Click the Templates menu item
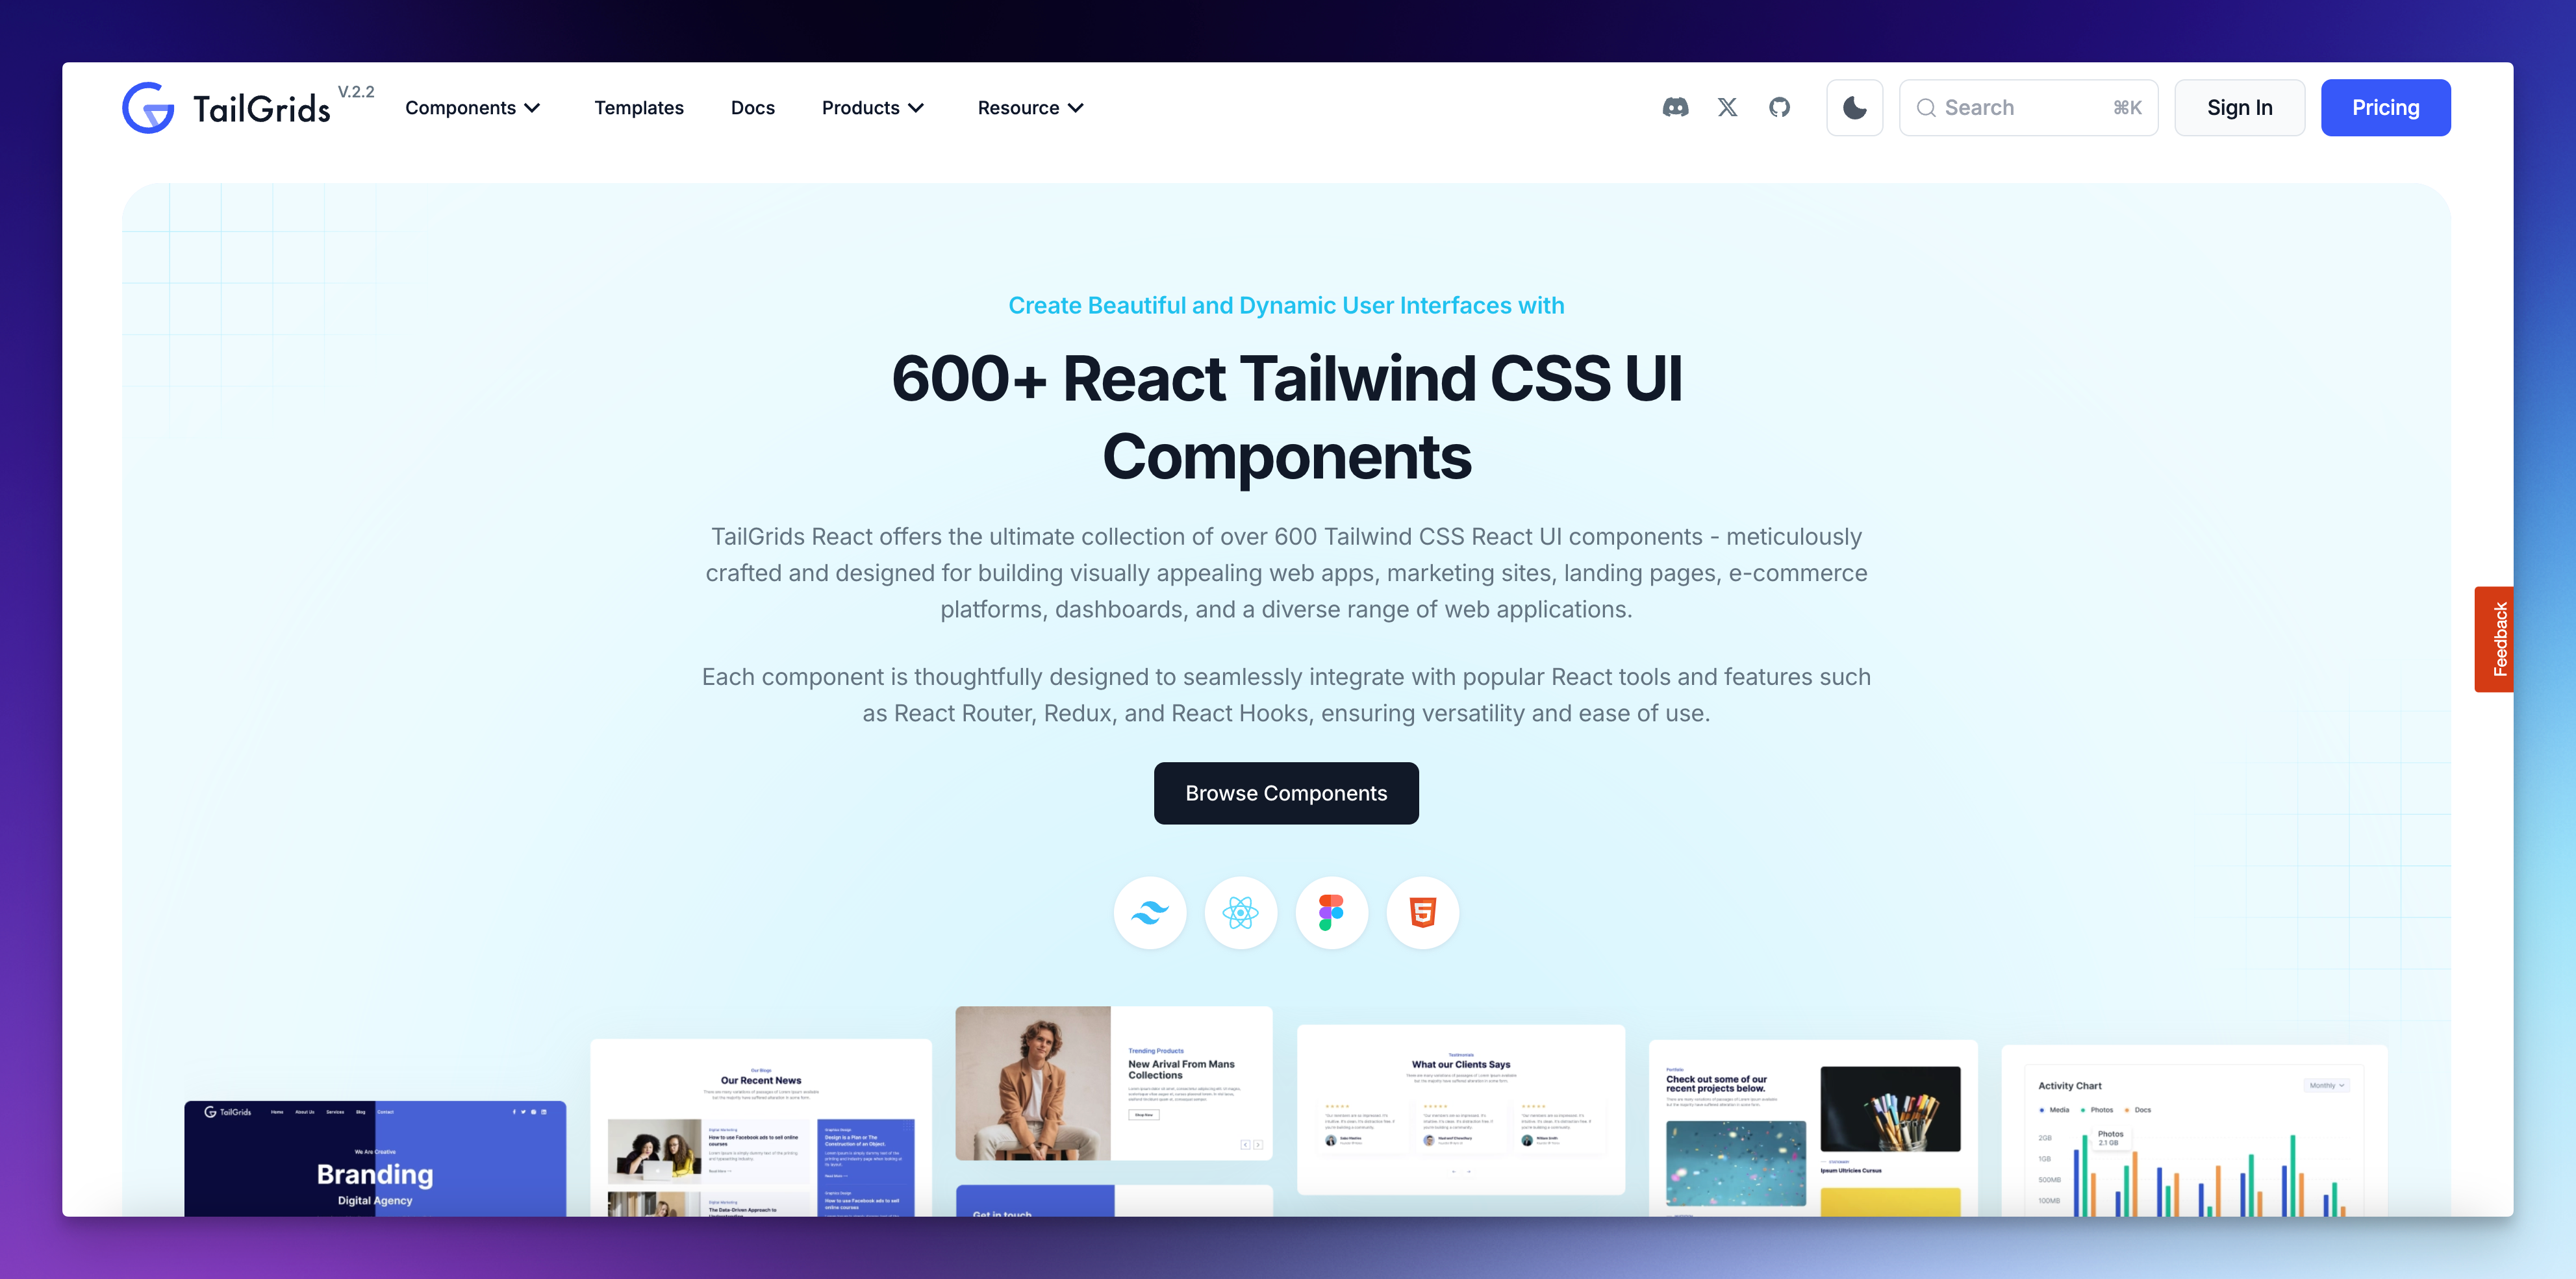The width and height of the screenshot is (2576, 1279). [639, 106]
